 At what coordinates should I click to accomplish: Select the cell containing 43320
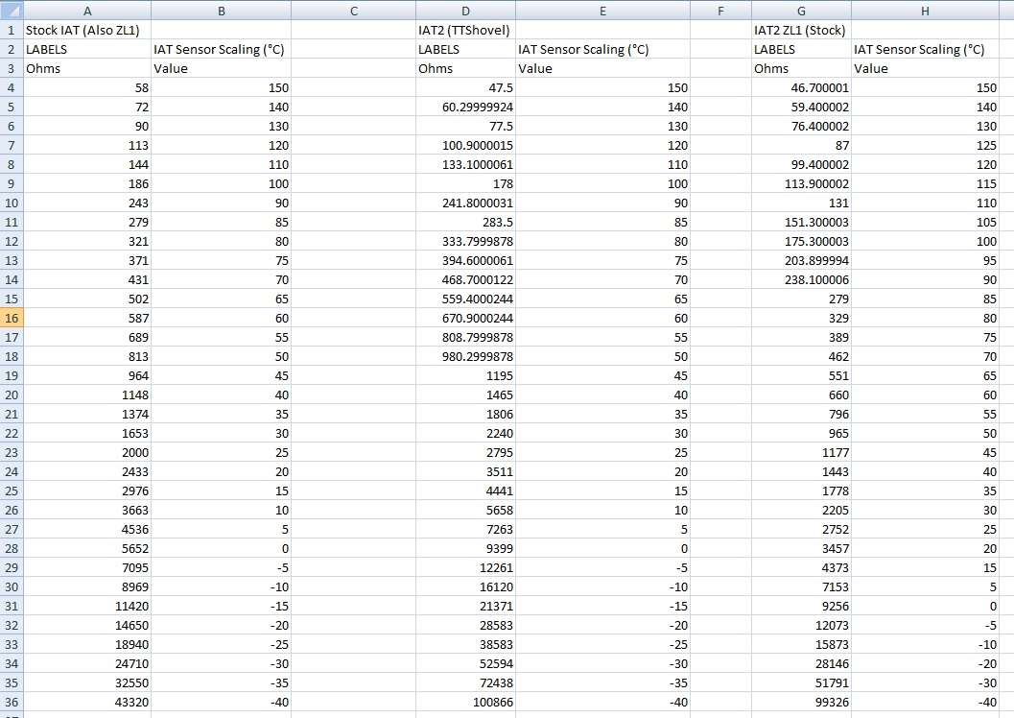87,702
